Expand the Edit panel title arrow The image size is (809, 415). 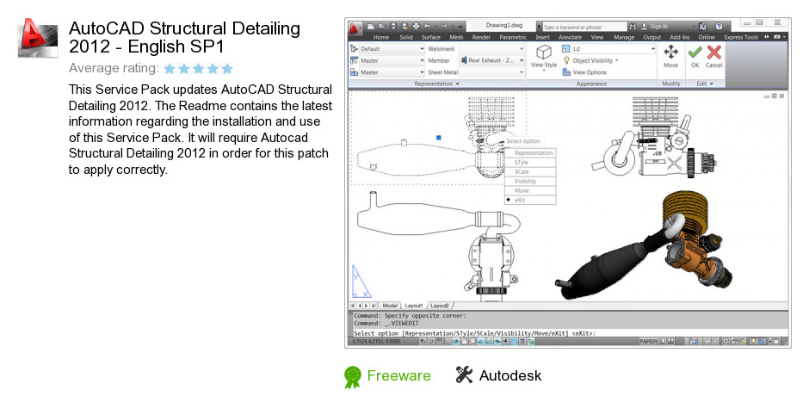(712, 84)
